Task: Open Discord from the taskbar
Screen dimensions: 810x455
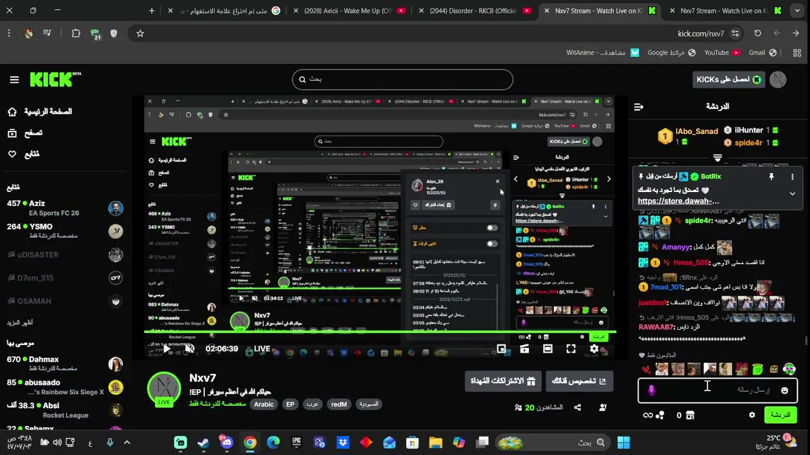Action: 227,442
